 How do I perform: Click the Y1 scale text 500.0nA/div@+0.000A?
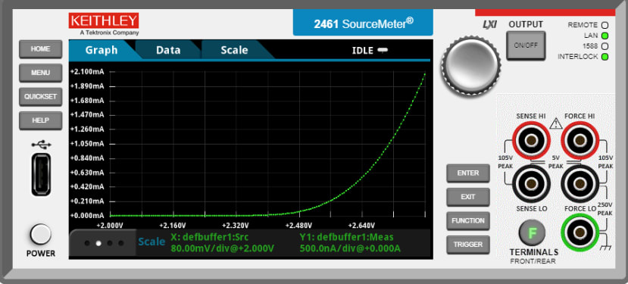coord(350,248)
